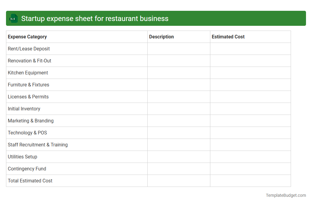Click the Kitchen Equipment category cell
The image size is (312, 204).
[28, 73]
